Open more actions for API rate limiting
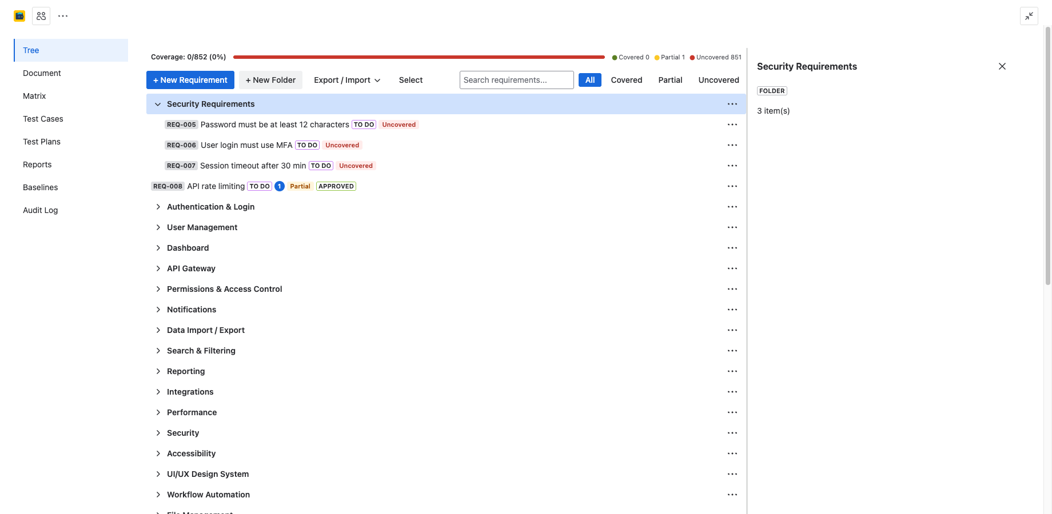The image size is (1052, 514). 732,186
